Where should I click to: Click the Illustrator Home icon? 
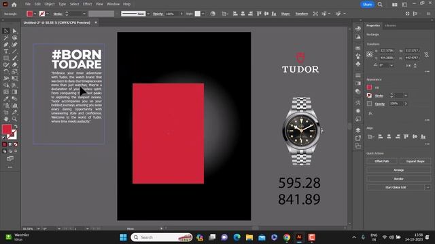tap(14, 5)
